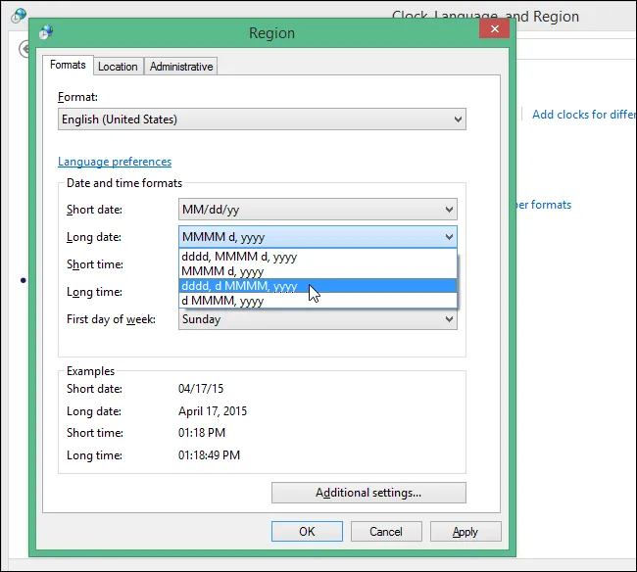Confirm changes with the OK button
This screenshot has height=572, width=637.
pyautogui.click(x=307, y=532)
